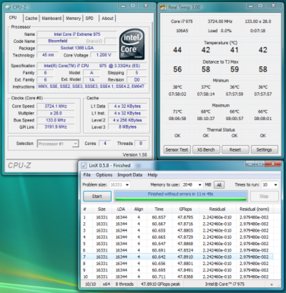Click the 56 Distance to TJ Max value
The height and width of the screenshot is (293, 286).
pyautogui.click(x=177, y=69)
